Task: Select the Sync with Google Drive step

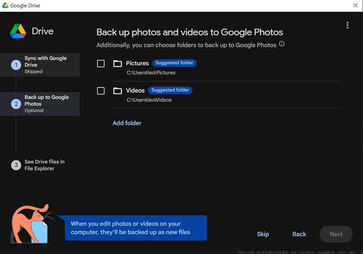Action: pyautogui.click(x=40, y=65)
